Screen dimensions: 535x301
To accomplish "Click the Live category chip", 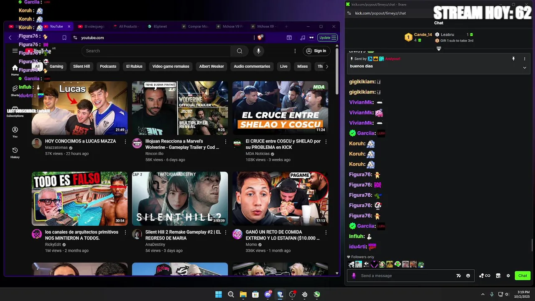I will point(284,66).
